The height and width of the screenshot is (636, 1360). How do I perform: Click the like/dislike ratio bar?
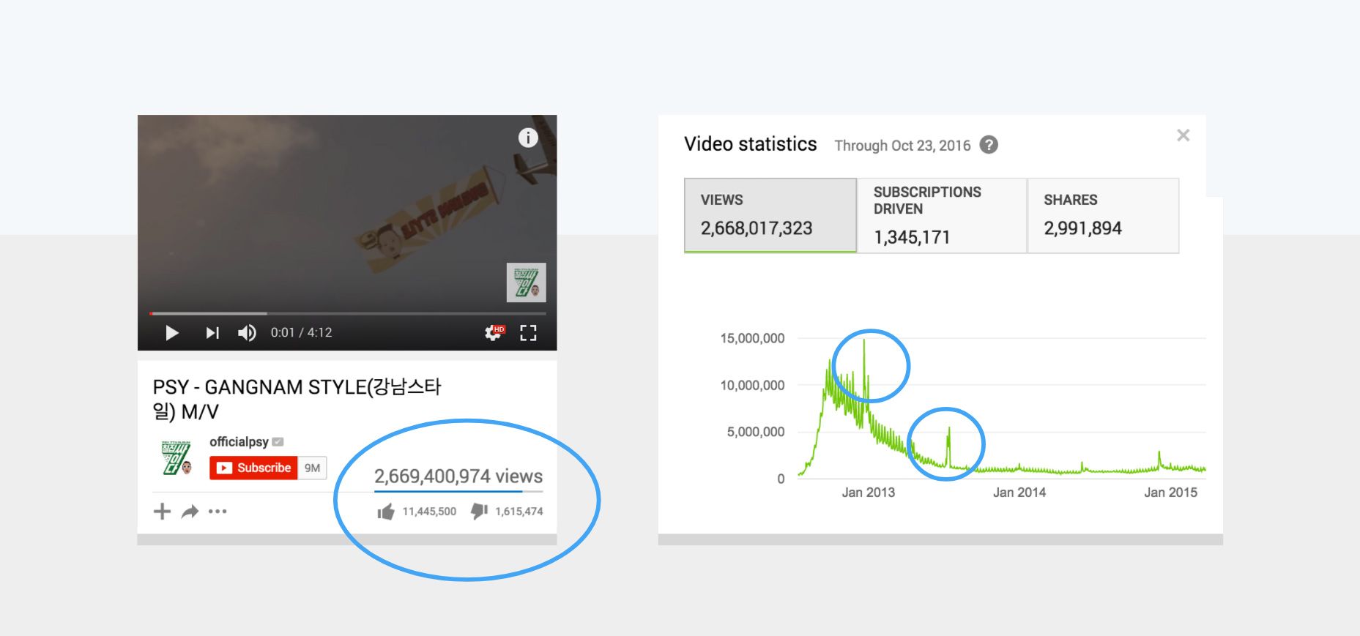[458, 492]
